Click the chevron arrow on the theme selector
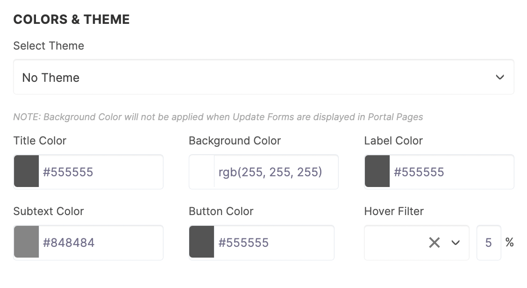The image size is (527, 288). tap(500, 77)
